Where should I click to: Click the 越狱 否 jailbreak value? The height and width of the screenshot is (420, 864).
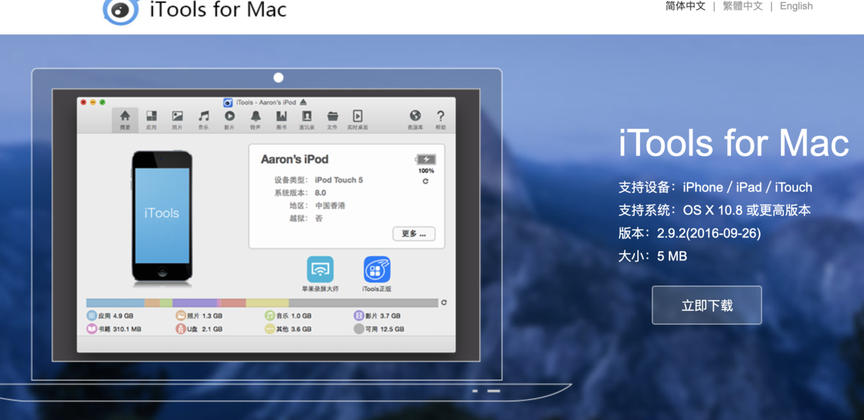(x=319, y=218)
